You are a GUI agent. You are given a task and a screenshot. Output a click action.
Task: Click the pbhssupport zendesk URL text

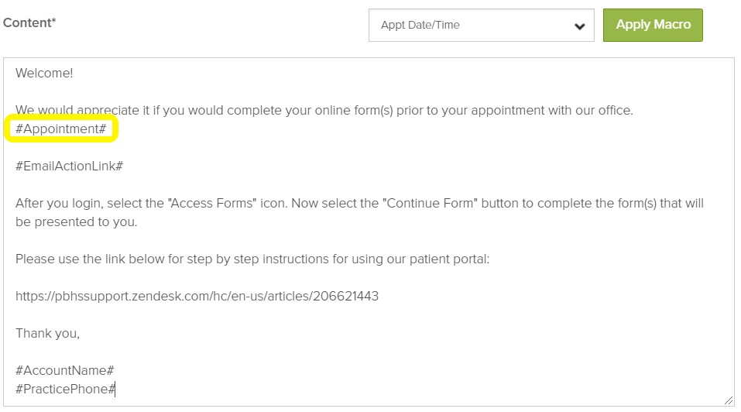pos(197,296)
